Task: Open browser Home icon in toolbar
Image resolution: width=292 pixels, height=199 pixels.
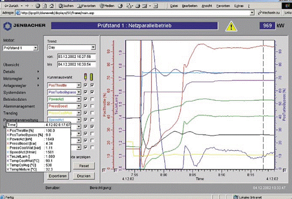Action: pos(52,6)
